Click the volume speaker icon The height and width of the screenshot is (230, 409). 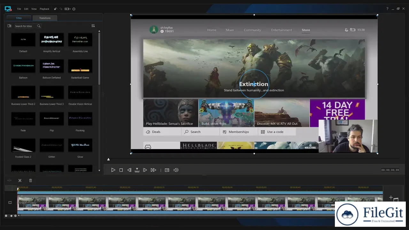click(x=176, y=170)
